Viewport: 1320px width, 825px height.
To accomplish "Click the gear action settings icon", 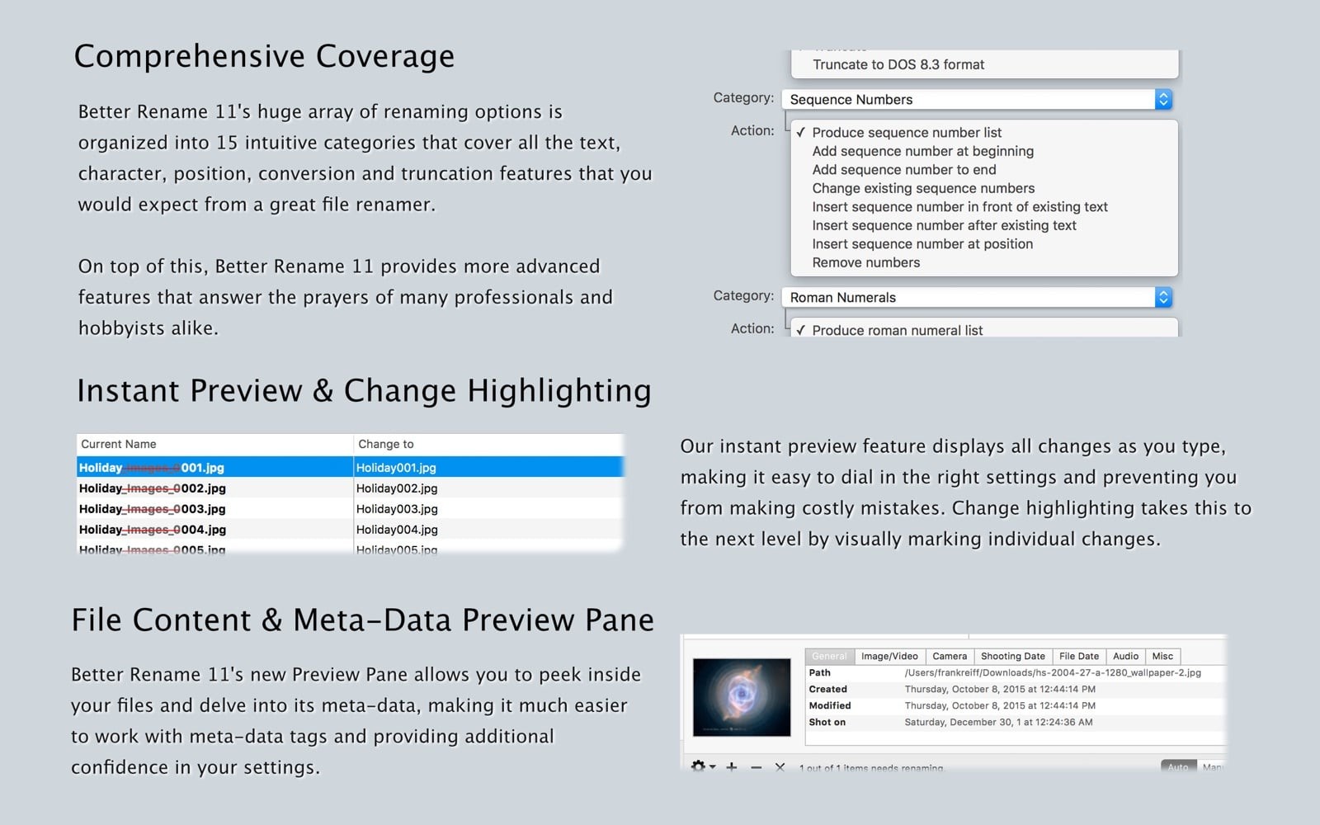I will point(699,767).
